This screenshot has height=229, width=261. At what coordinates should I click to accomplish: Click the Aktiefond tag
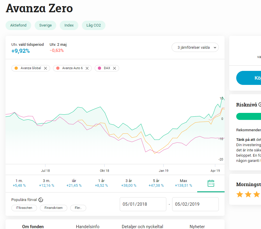coord(18,25)
